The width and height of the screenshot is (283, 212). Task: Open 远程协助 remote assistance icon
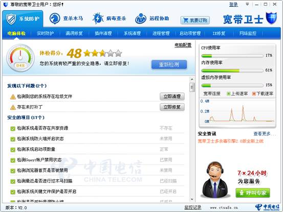tap(152, 18)
